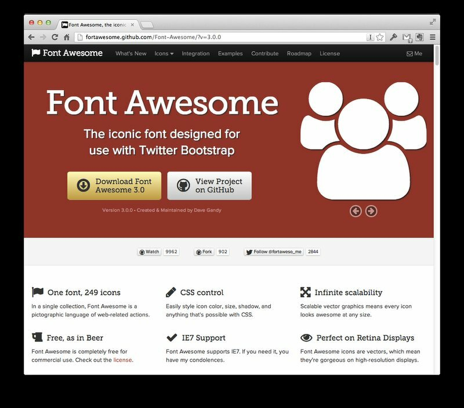This screenshot has height=408, width=464.
Task: Click the Evernote extension icon
Action: (x=419, y=37)
